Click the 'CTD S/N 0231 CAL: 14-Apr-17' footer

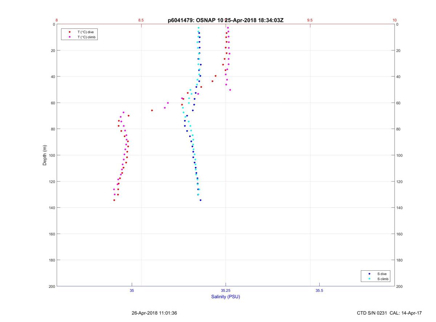coord(389,313)
